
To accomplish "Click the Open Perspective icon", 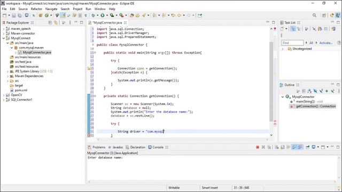I will (x=324, y=15).
